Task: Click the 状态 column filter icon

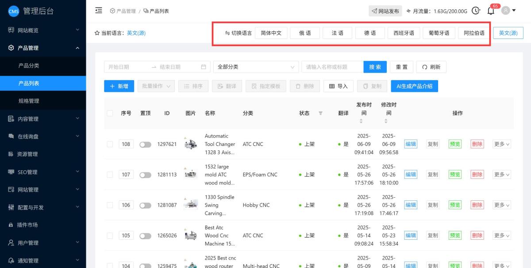Action: click(x=320, y=113)
